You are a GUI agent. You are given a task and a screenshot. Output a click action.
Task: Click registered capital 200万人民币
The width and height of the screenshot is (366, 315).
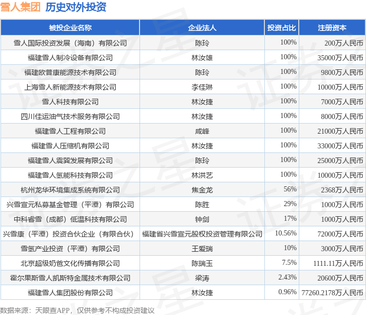pyautogui.click(x=344, y=43)
